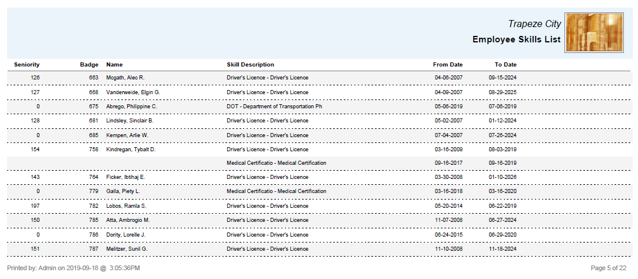Click seniority value 150

(35, 220)
